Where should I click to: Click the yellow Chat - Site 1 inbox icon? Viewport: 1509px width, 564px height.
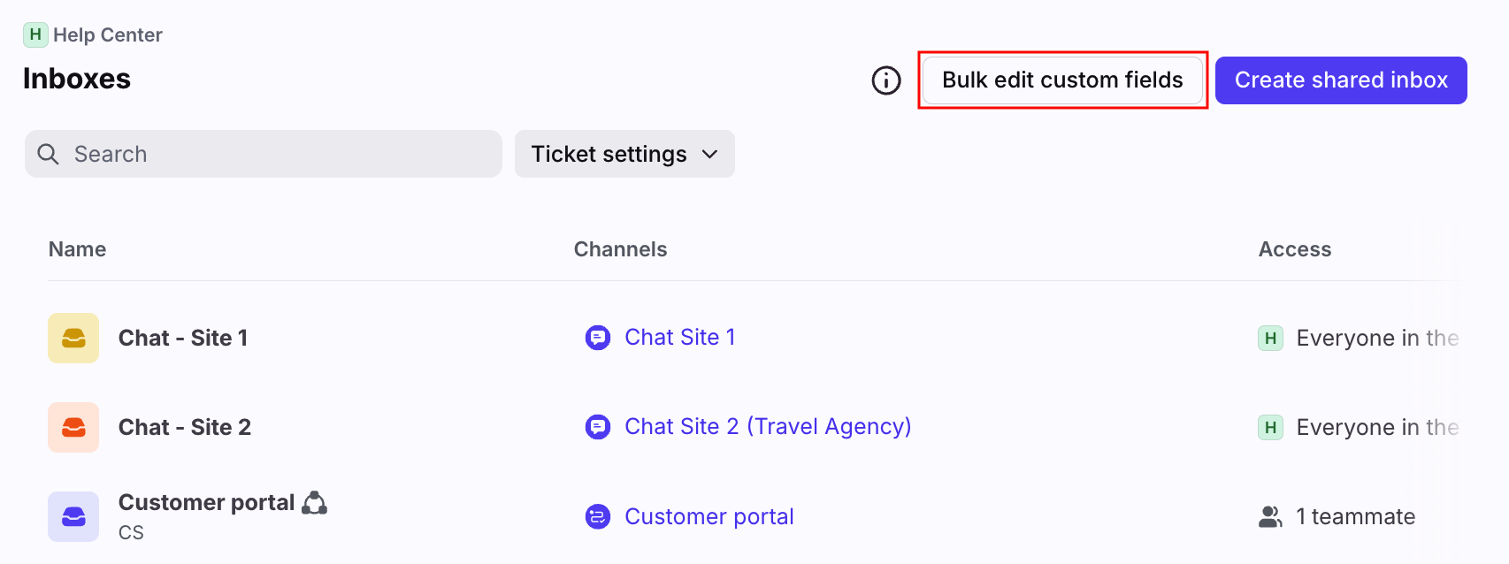[x=73, y=338]
